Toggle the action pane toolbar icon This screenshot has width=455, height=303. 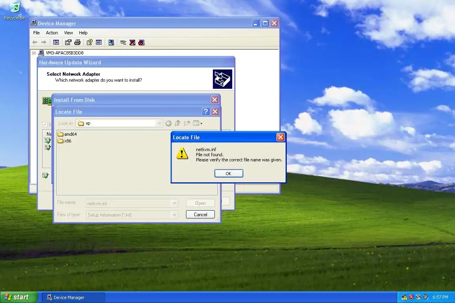(99, 42)
